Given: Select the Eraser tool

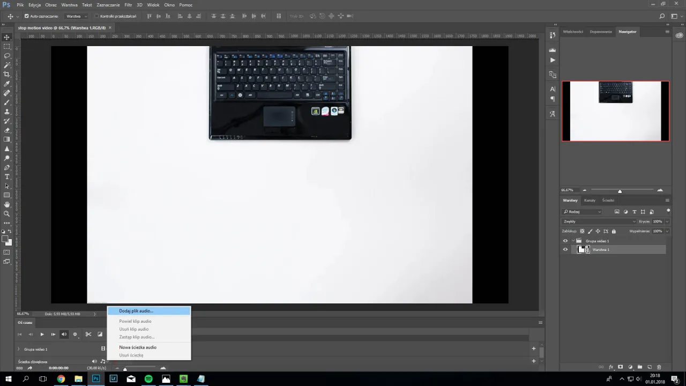Looking at the screenshot, I should 7,130.
